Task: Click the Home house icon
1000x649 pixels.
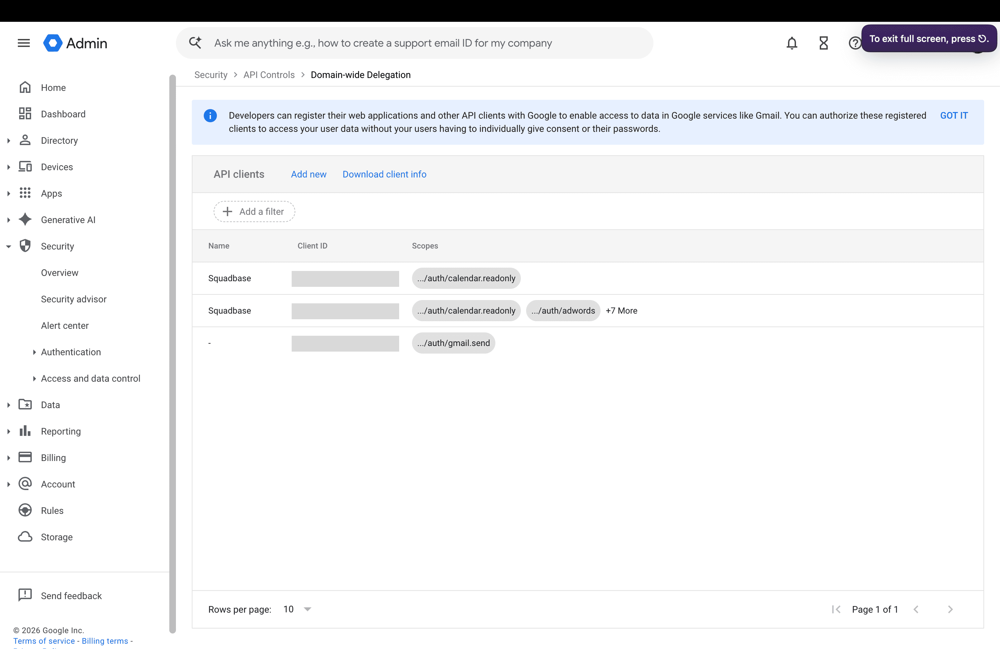Action: coord(25,87)
